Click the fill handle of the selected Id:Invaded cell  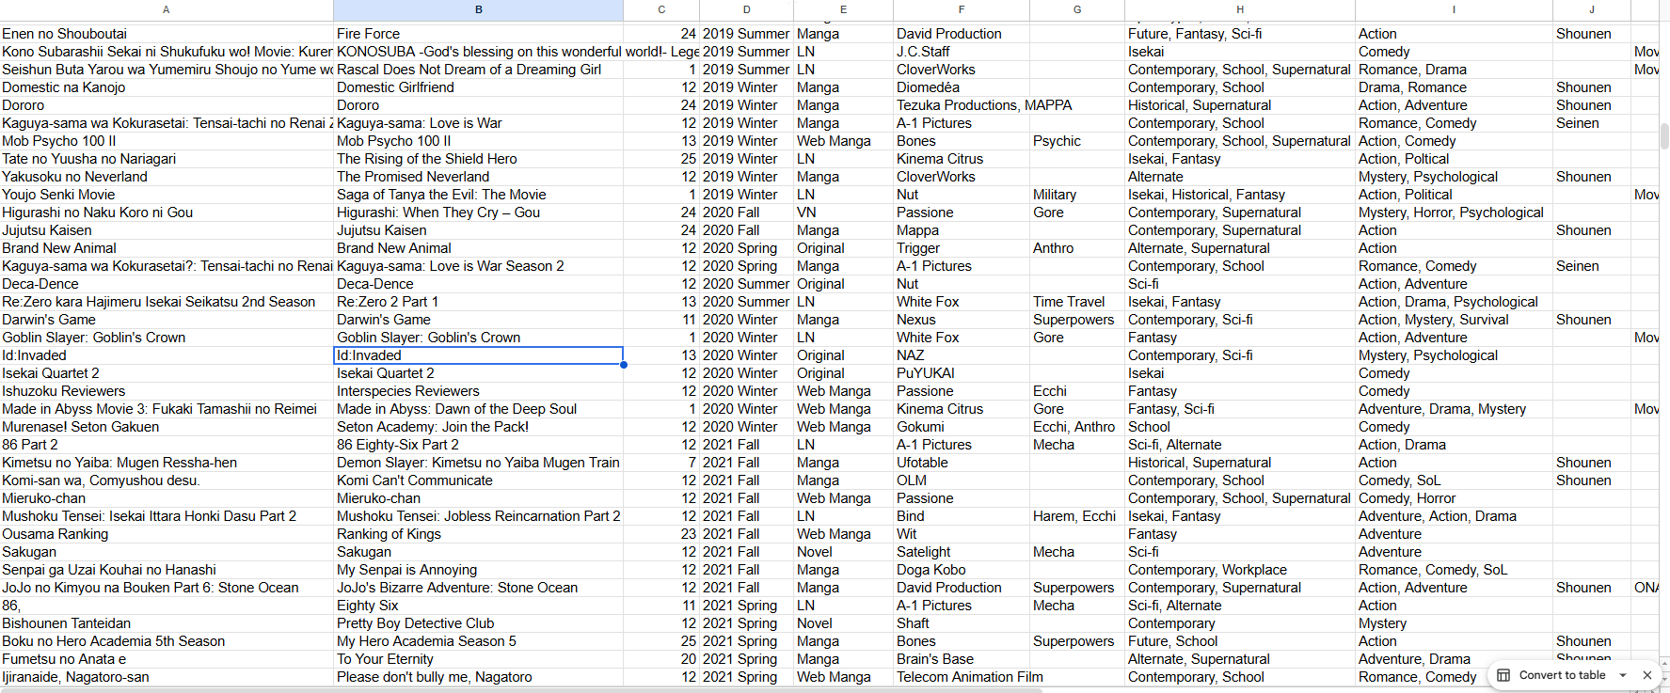click(623, 364)
